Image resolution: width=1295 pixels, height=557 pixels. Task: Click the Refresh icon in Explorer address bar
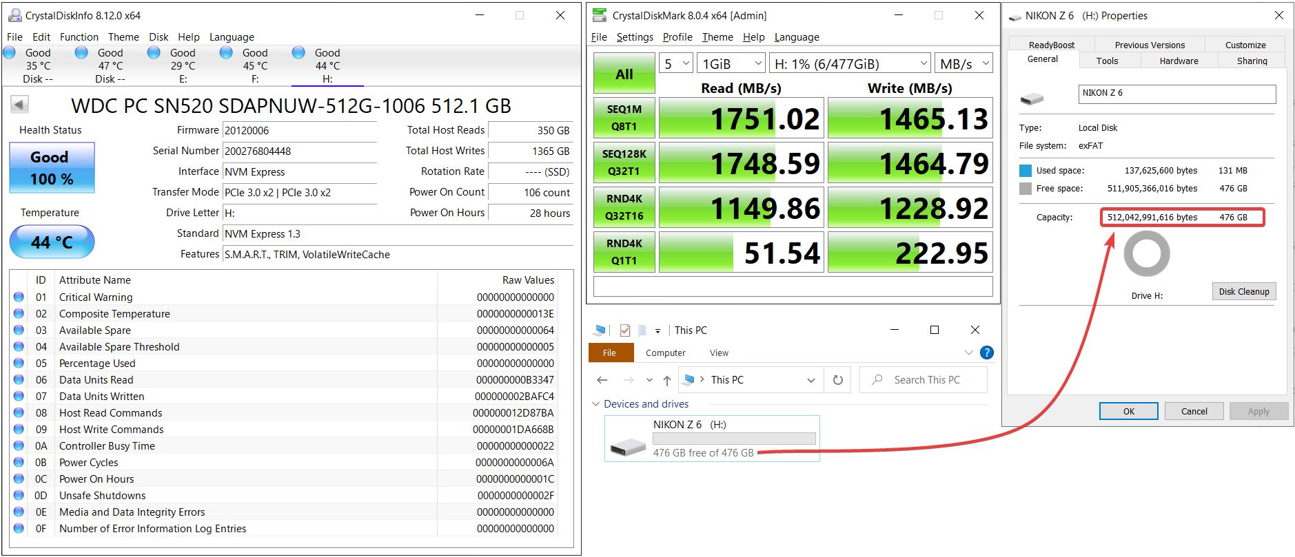point(837,380)
